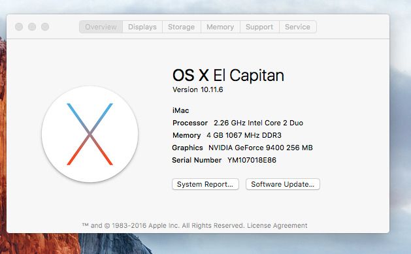Open the License Agreement link
The image size is (411, 254).
(x=277, y=225)
